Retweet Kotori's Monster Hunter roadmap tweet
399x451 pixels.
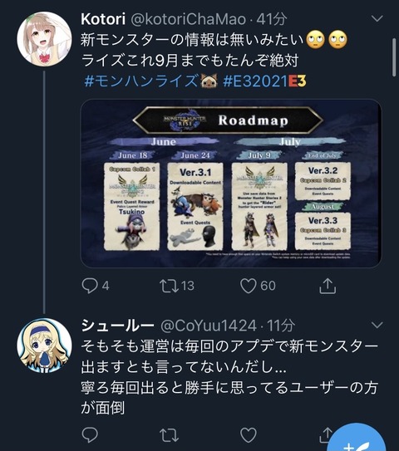click(x=169, y=286)
